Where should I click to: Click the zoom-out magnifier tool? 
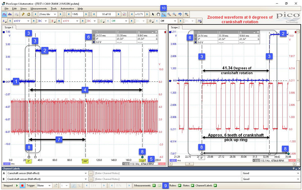click(174, 14)
